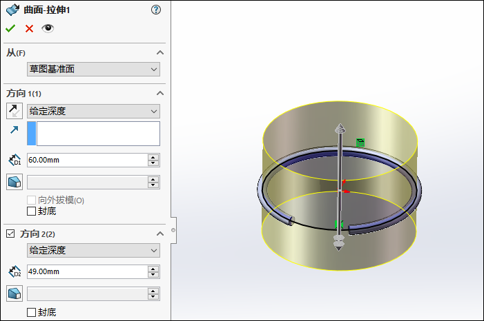484x321 pixels.
Task: Increase D1 depth with up spinner
Action: 153,157
